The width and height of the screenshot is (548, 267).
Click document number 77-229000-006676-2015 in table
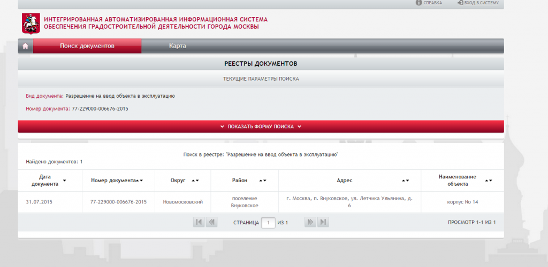point(118,202)
